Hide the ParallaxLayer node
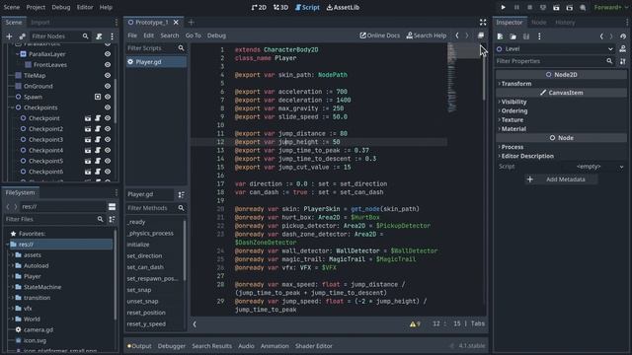The width and height of the screenshot is (632, 355). click(x=108, y=54)
